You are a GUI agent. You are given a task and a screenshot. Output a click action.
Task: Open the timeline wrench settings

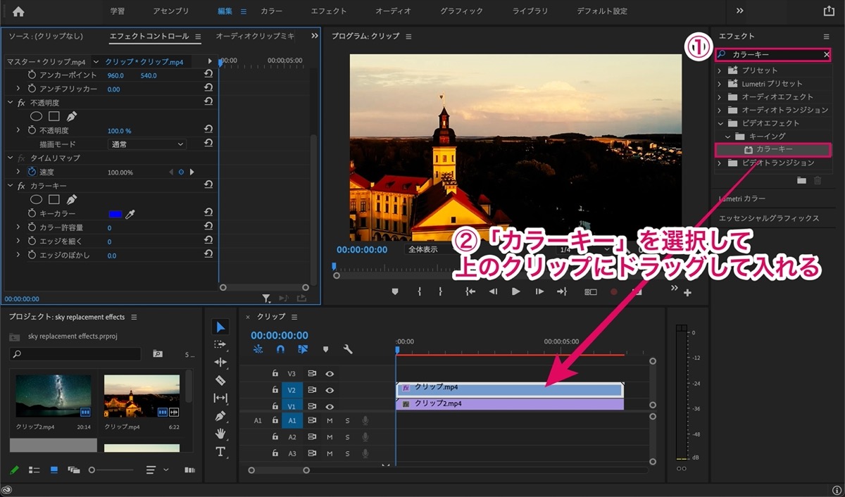point(348,349)
